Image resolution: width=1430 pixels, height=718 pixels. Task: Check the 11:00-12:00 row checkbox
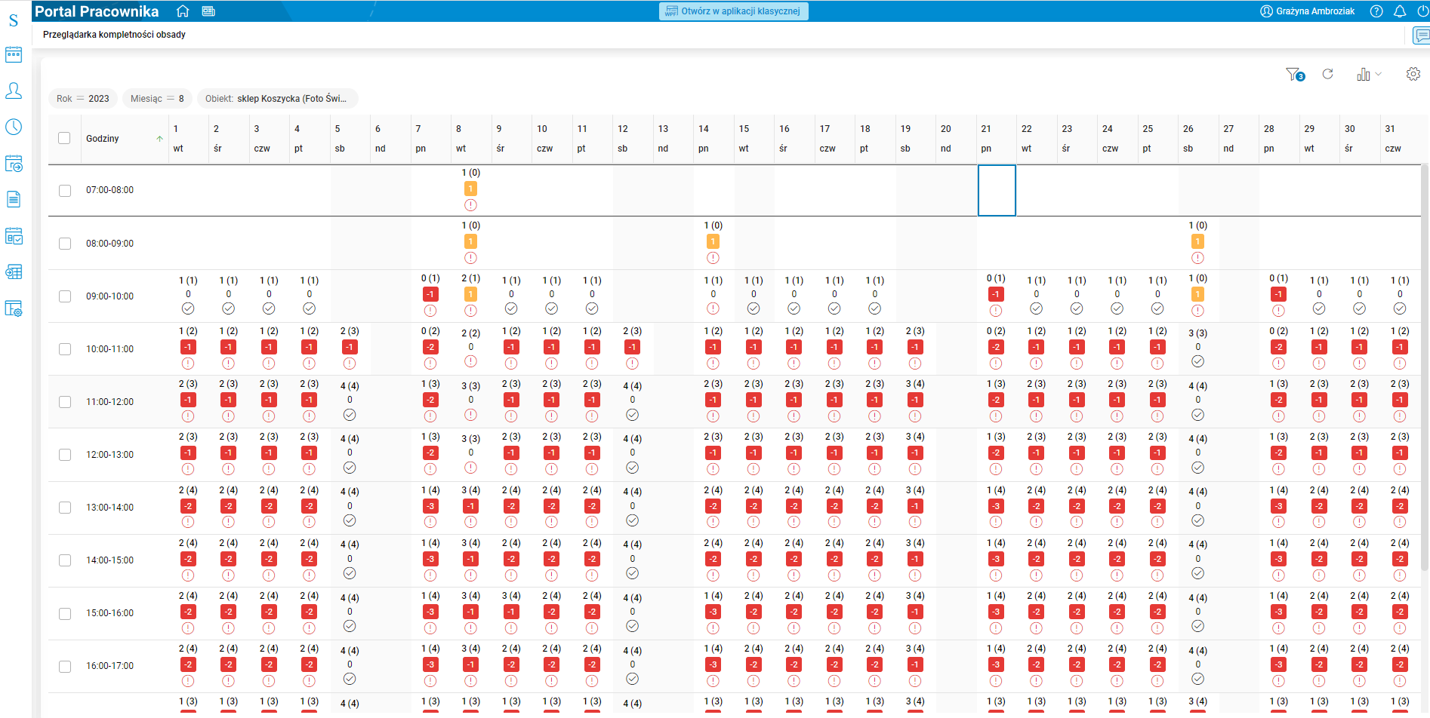pos(65,402)
